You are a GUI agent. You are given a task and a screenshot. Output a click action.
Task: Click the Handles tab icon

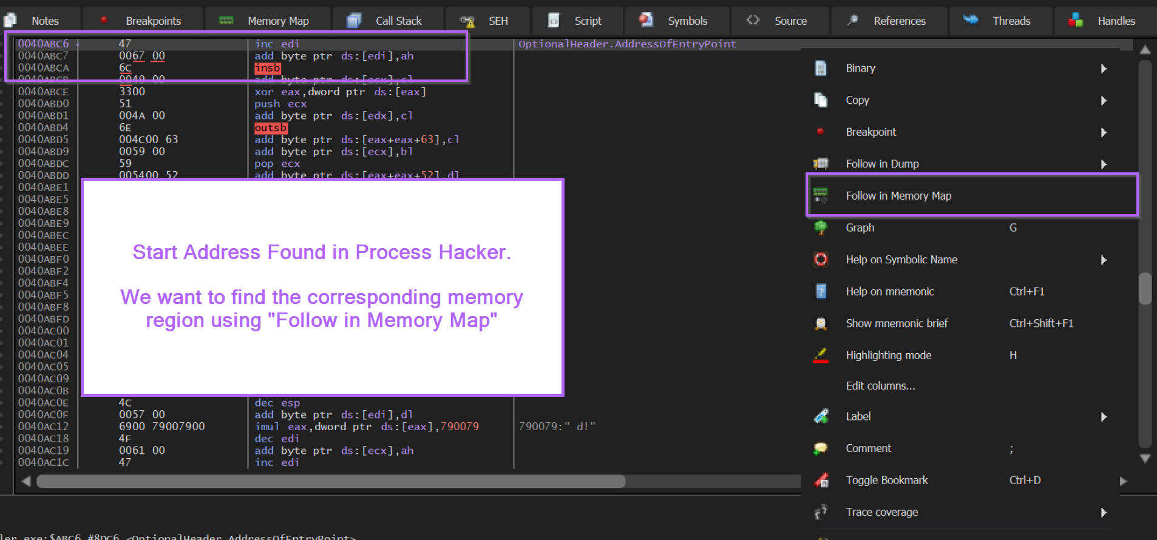pyautogui.click(x=1076, y=20)
